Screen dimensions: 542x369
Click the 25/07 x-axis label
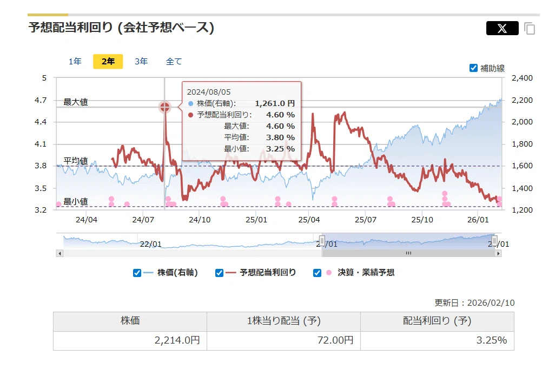365,220
